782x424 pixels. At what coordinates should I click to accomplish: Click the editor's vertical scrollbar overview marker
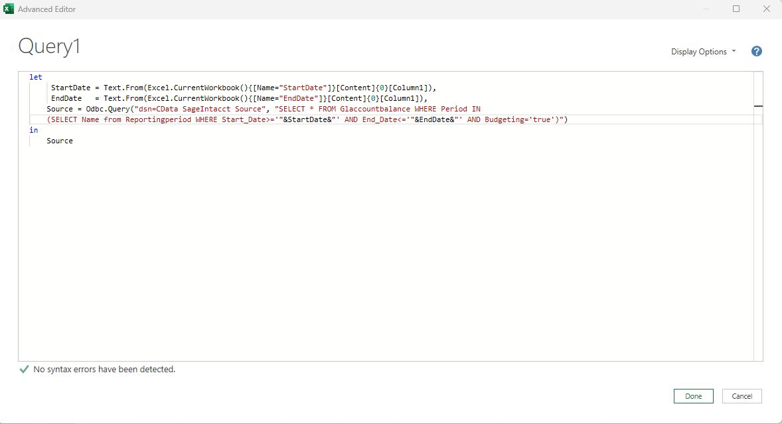758,106
